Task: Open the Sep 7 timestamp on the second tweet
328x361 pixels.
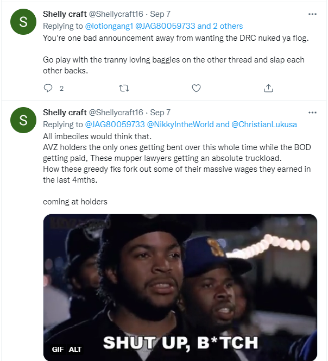Action: coord(160,113)
